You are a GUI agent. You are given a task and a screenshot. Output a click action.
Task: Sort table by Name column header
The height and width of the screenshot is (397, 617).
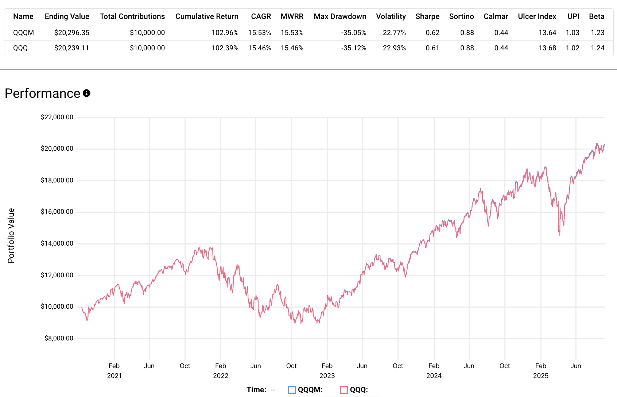pos(23,16)
